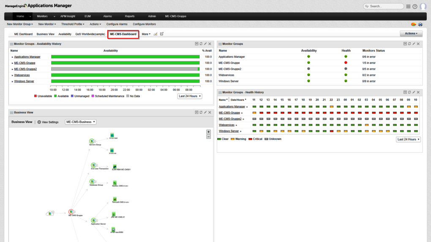431x242 pixels.
Task: Switch to the ME Dashboard tab
Action: [x=23, y=34]
